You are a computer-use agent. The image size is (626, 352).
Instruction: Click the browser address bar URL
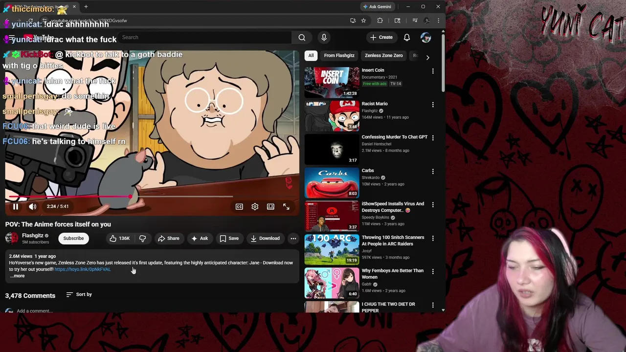89,21
